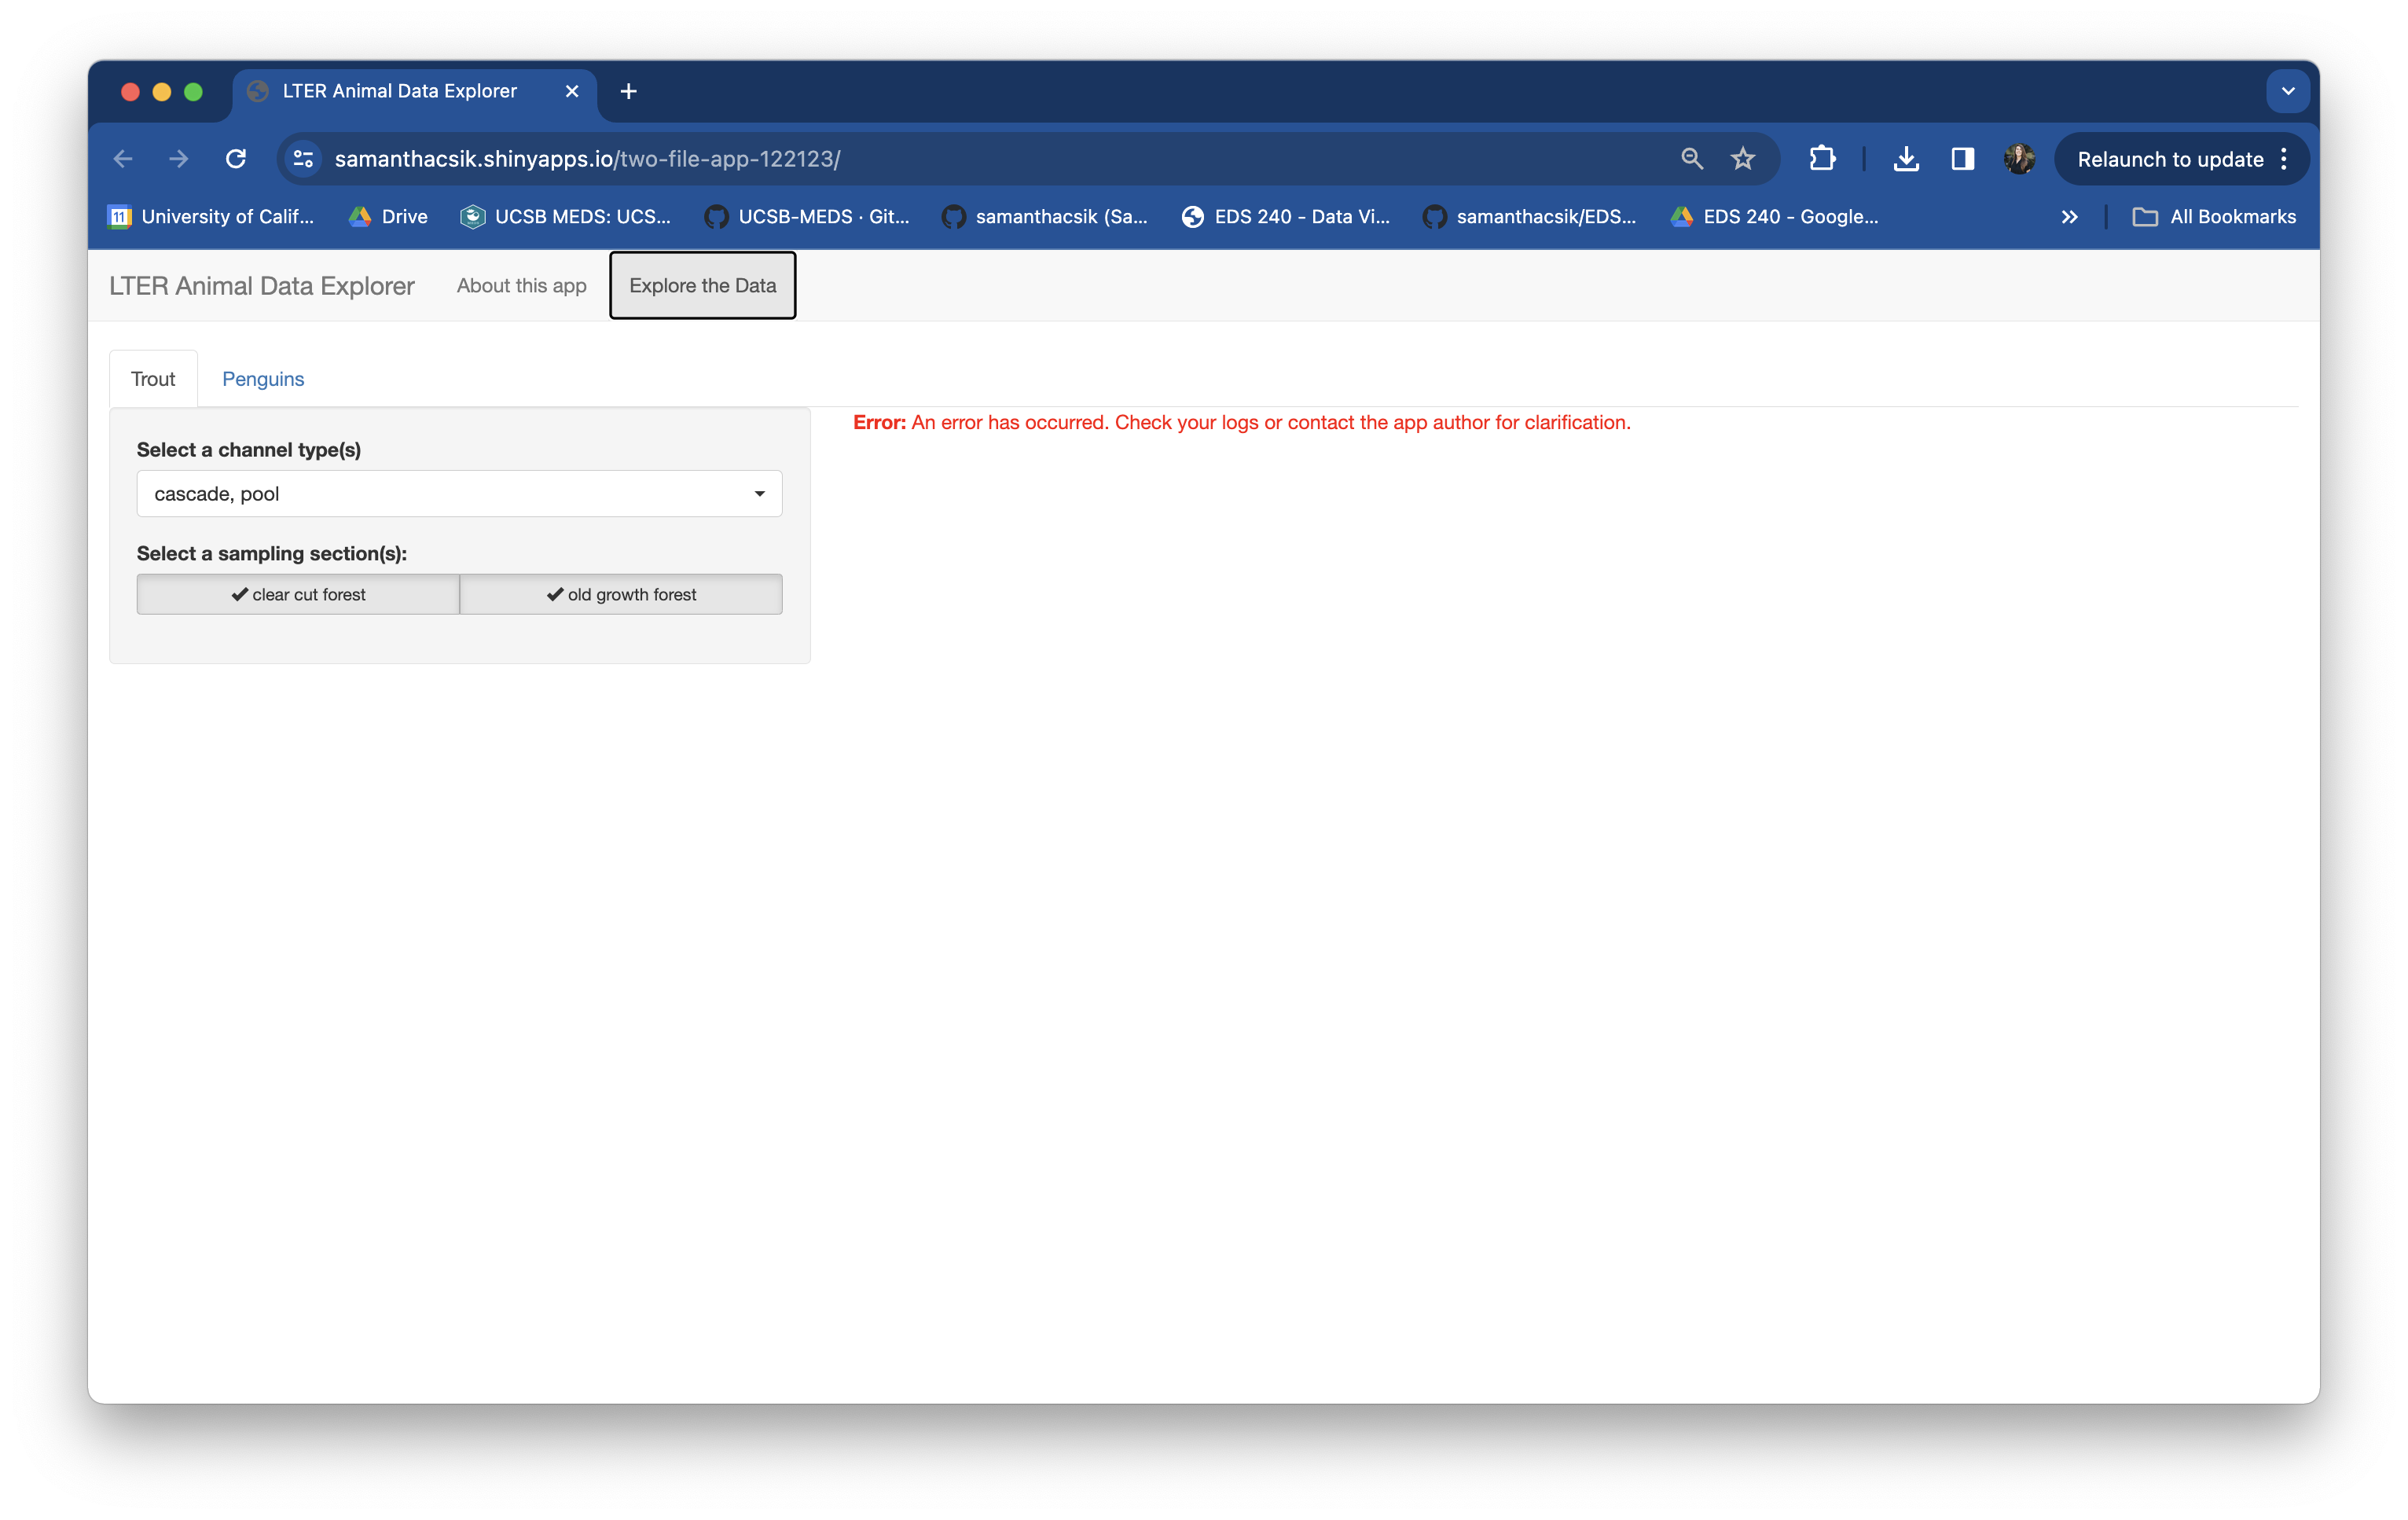
Task: Toggle the clear cut forest checkbox button
Action: click(298, 594)
